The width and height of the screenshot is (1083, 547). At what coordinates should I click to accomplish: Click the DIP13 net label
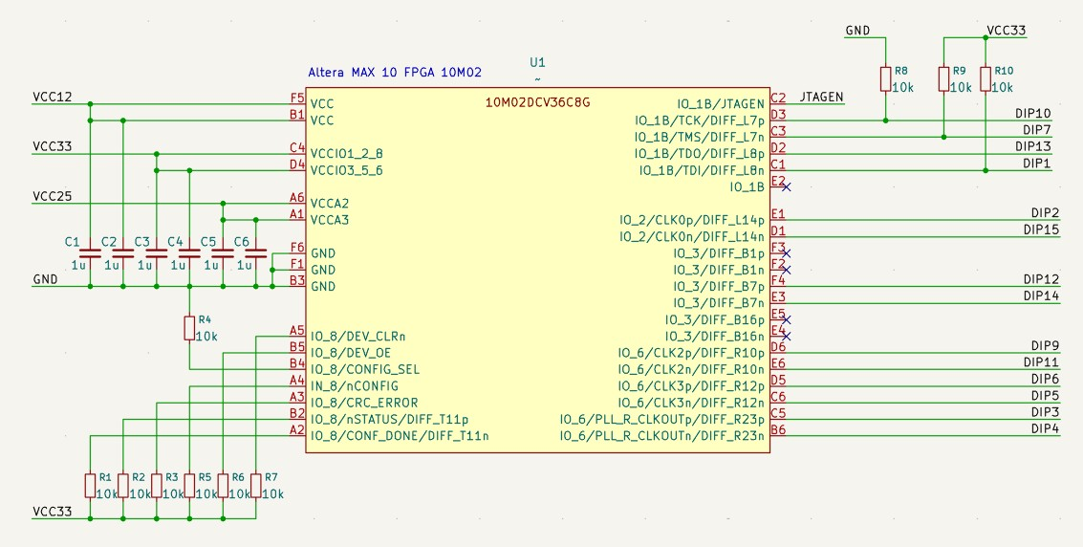tap(1033, 146)
